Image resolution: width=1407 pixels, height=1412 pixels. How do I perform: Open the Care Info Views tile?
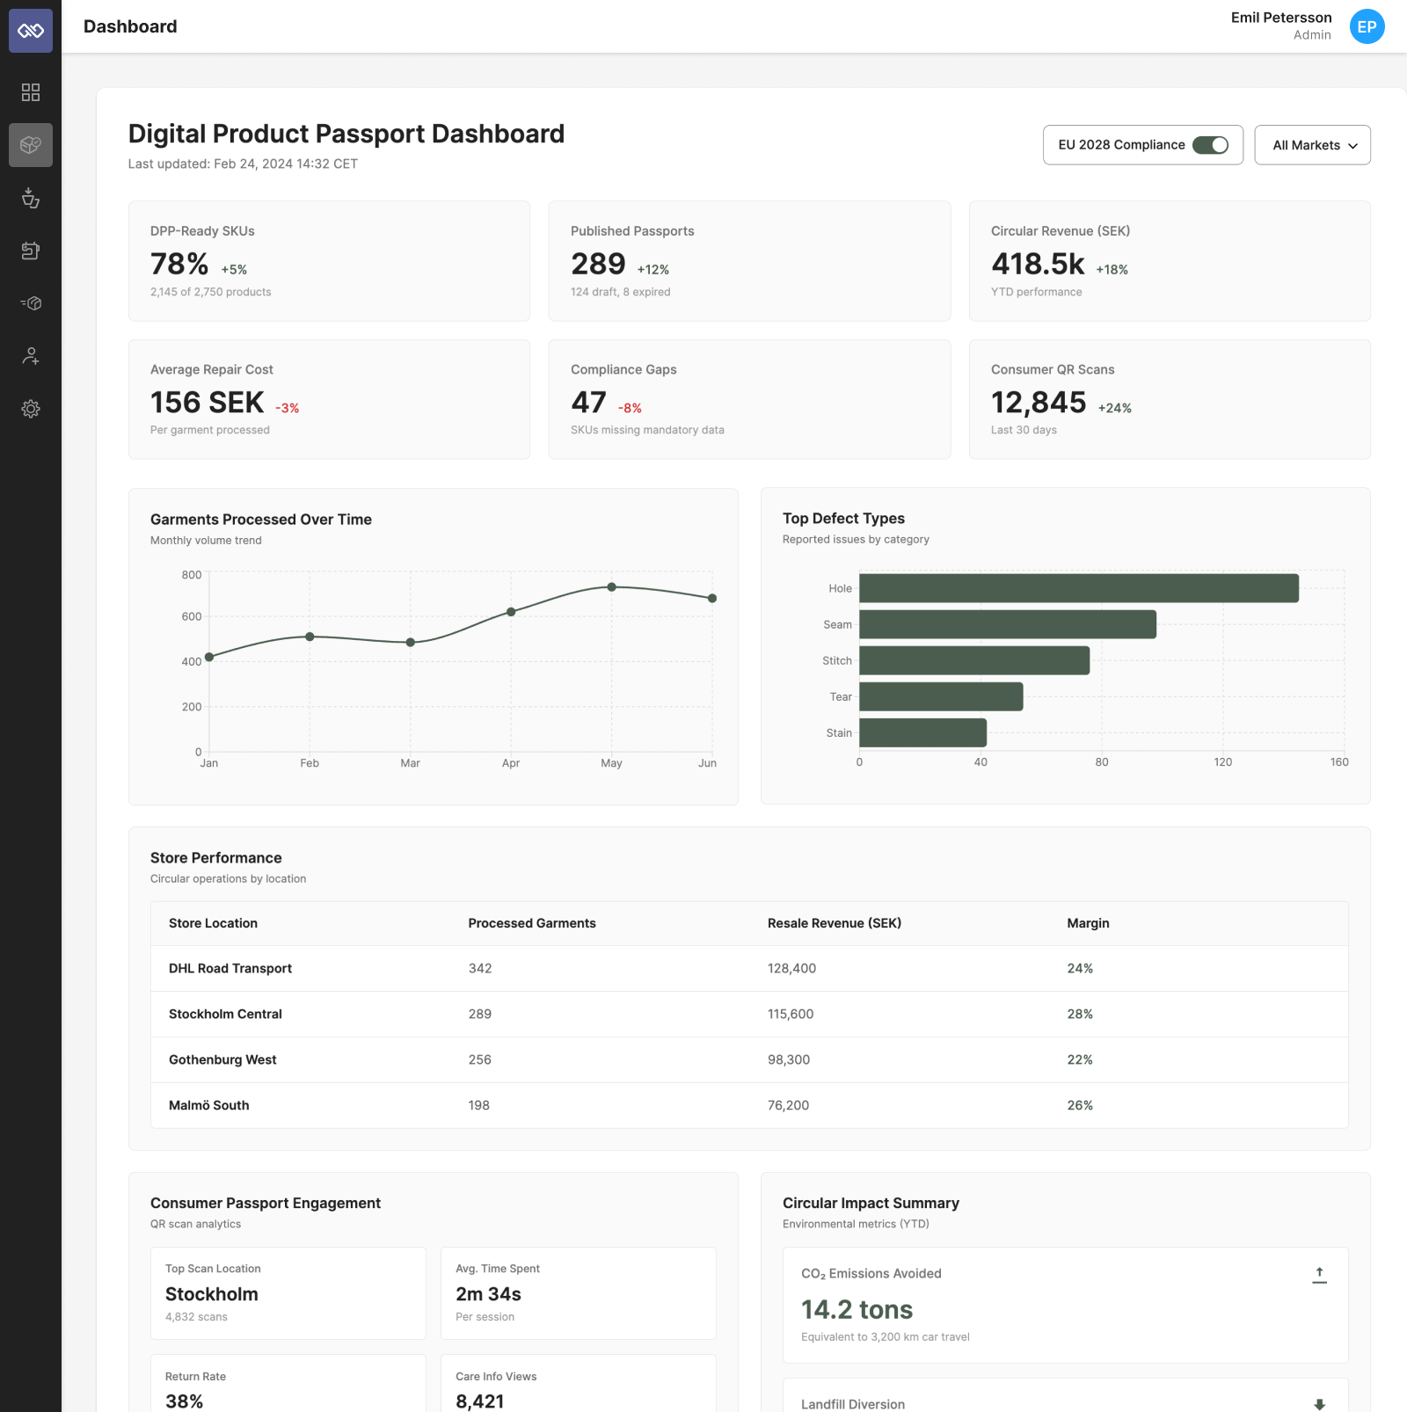pyautogui.click(x=579, y=1383)
